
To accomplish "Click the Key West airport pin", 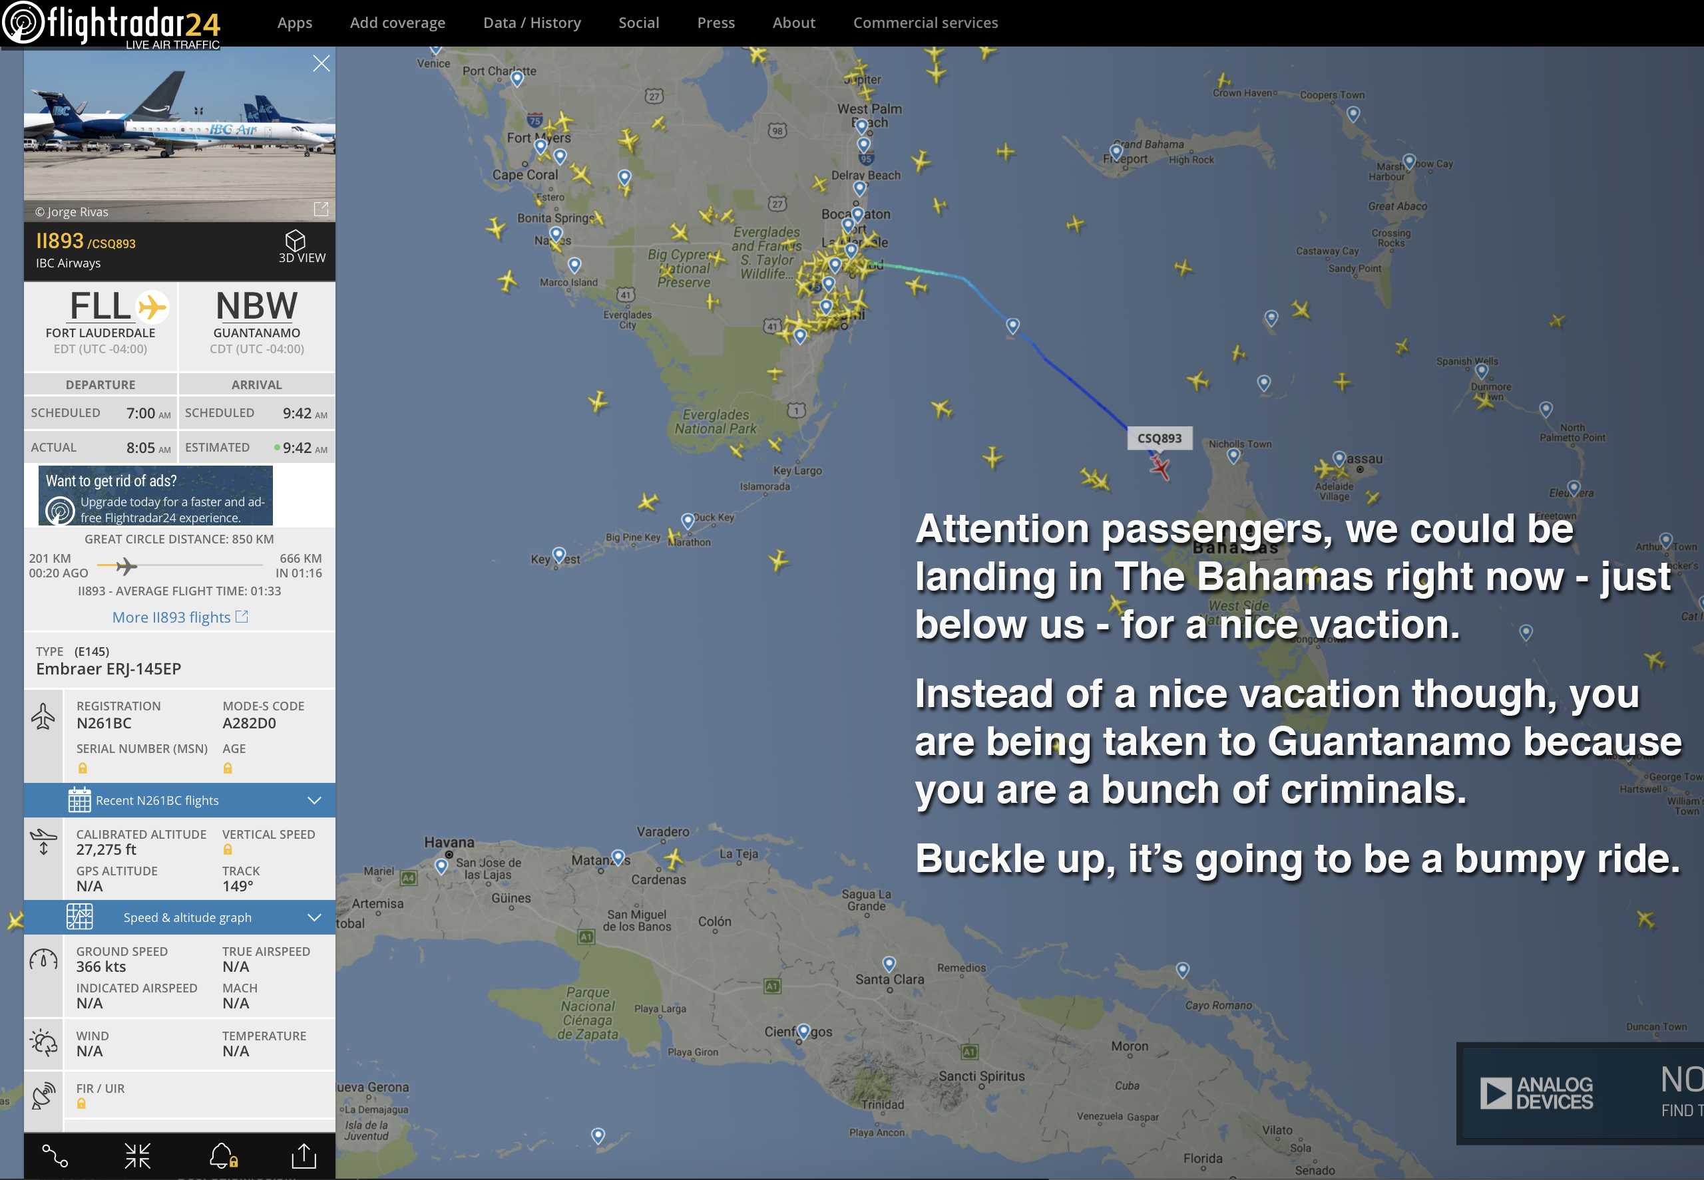I will click(x=559, y=555).
